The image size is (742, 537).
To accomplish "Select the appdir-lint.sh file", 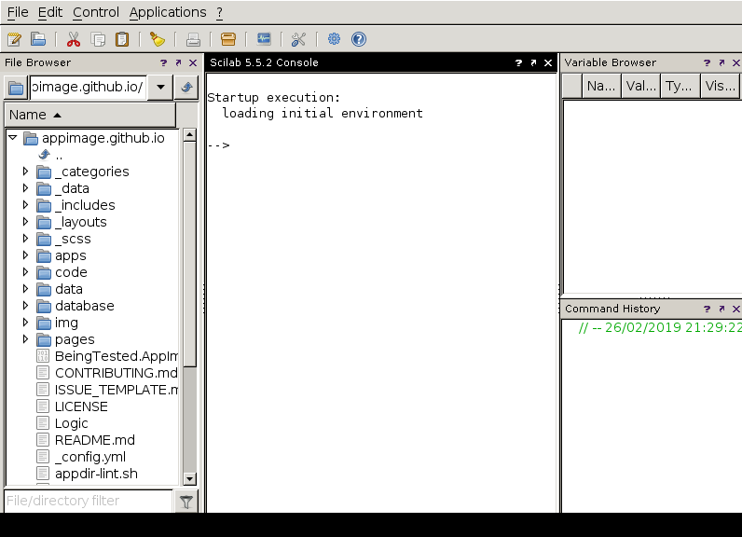I will tap(96, 474).
